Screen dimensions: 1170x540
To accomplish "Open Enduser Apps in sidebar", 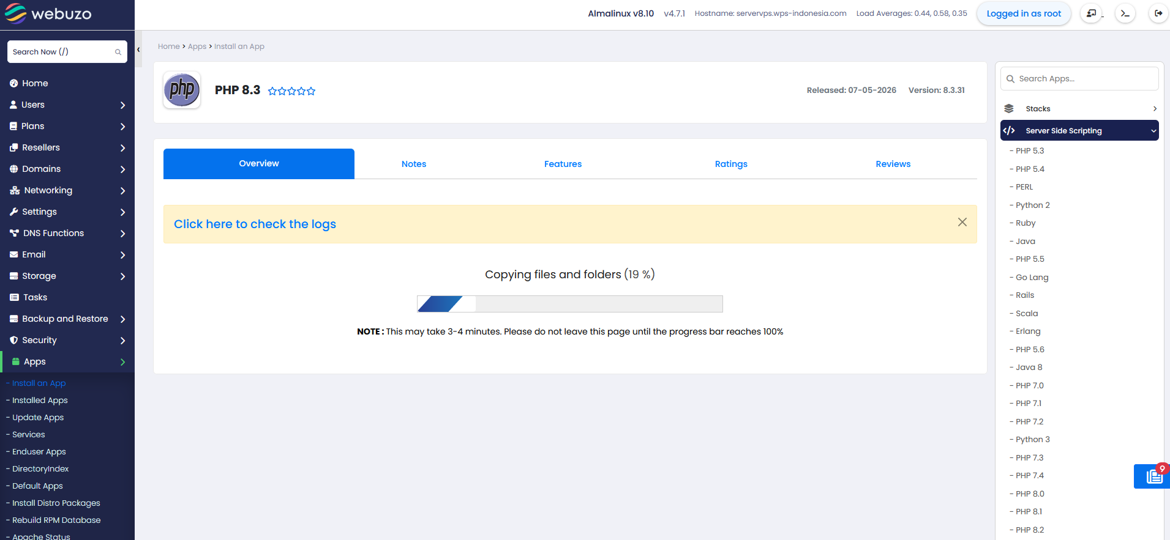I will point(39,451).
